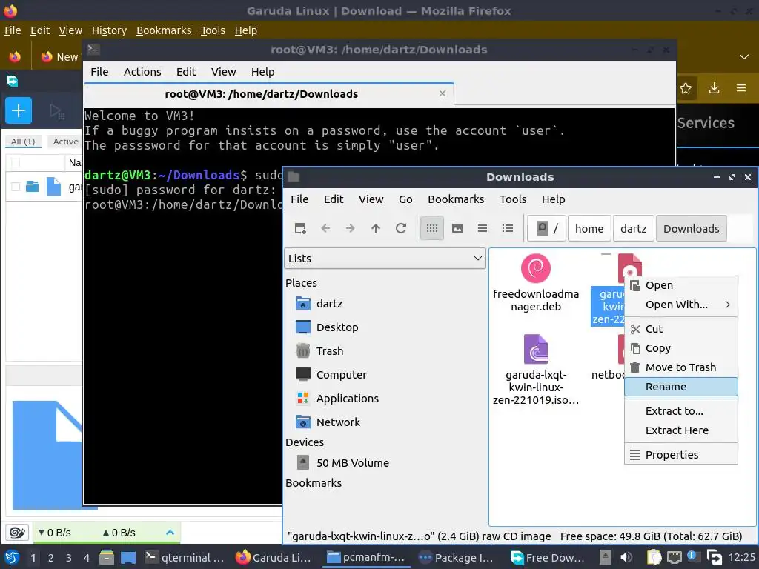Open the Actions menu in the terminal window
This screenshot has width=759, height=569.
click(x=142, y=72)
